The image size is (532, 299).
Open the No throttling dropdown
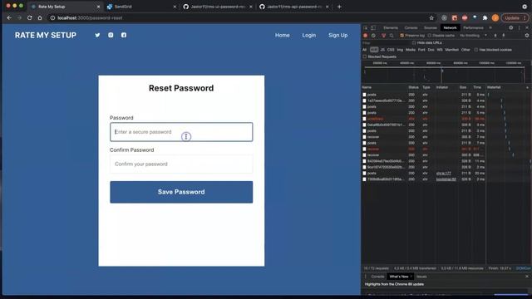(473, 36)
